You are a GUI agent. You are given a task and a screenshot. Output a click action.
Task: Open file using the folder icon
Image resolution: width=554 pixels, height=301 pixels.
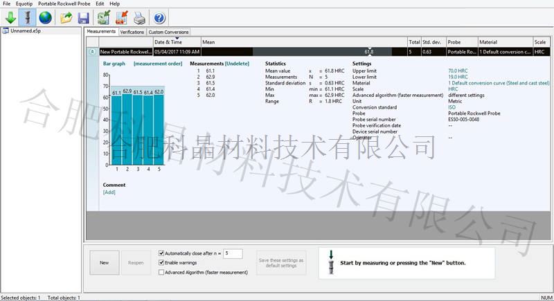[x=66, y=17]
